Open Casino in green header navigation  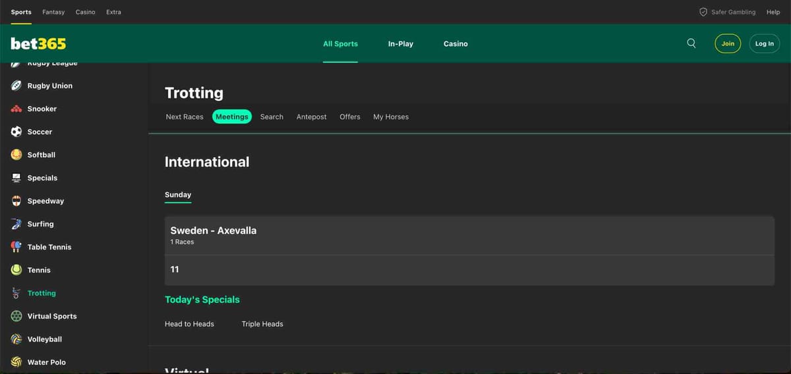[455, 43]
